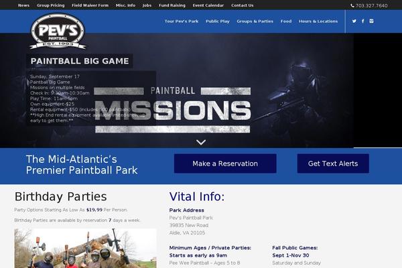Click the Own equipment-$25 line

[52, 104]
